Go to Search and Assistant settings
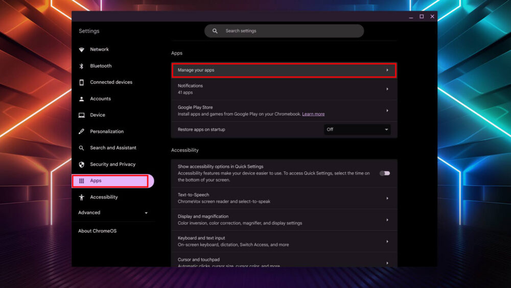Image resolution: width=511 pixels, height=288 pixels. [x=113, y=148]
